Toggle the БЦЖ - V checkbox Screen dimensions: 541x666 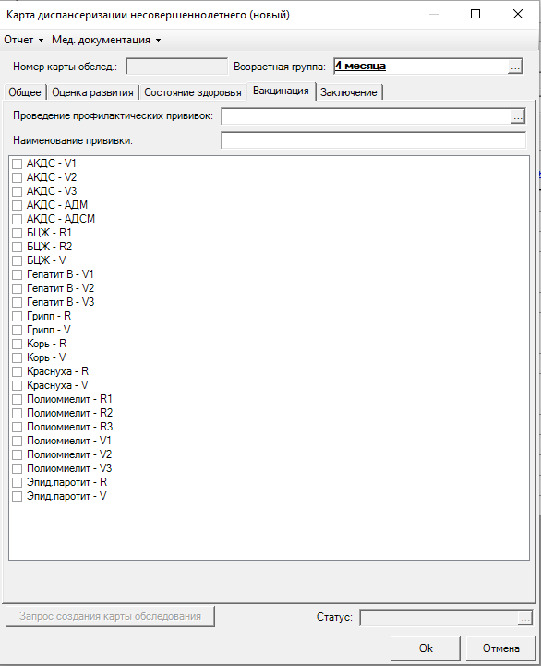coord(17,260)
